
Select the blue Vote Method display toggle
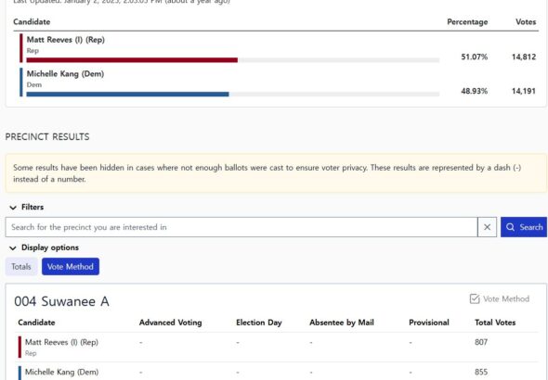pyautogui.click(x=71, y=267)
